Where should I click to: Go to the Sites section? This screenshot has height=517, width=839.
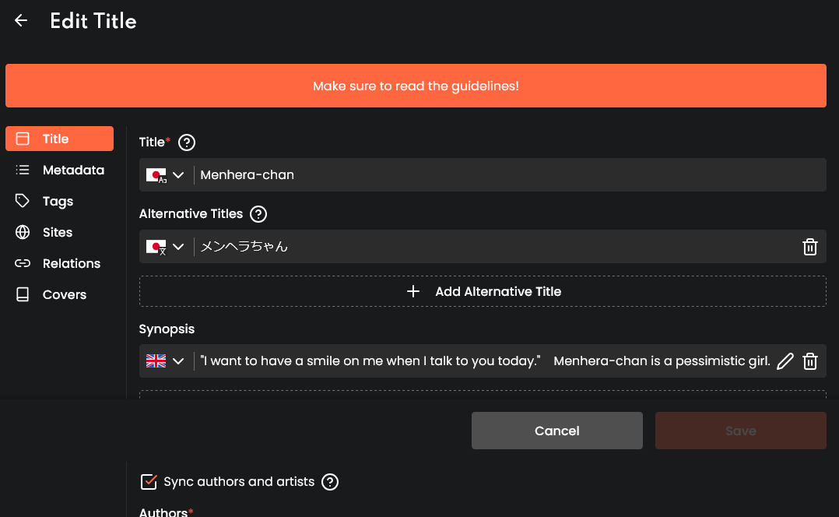tap(57, 232)
